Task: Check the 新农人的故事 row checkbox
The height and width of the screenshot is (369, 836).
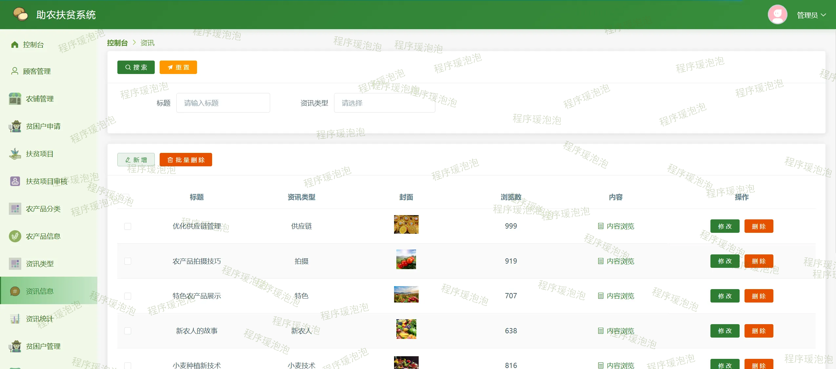Action: click(128, 331)
